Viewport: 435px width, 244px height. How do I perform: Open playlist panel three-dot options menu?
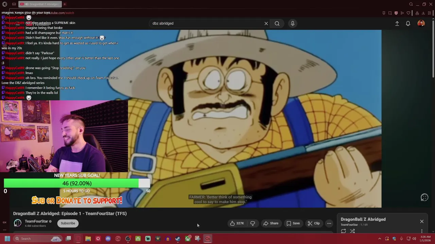(422, 231)
